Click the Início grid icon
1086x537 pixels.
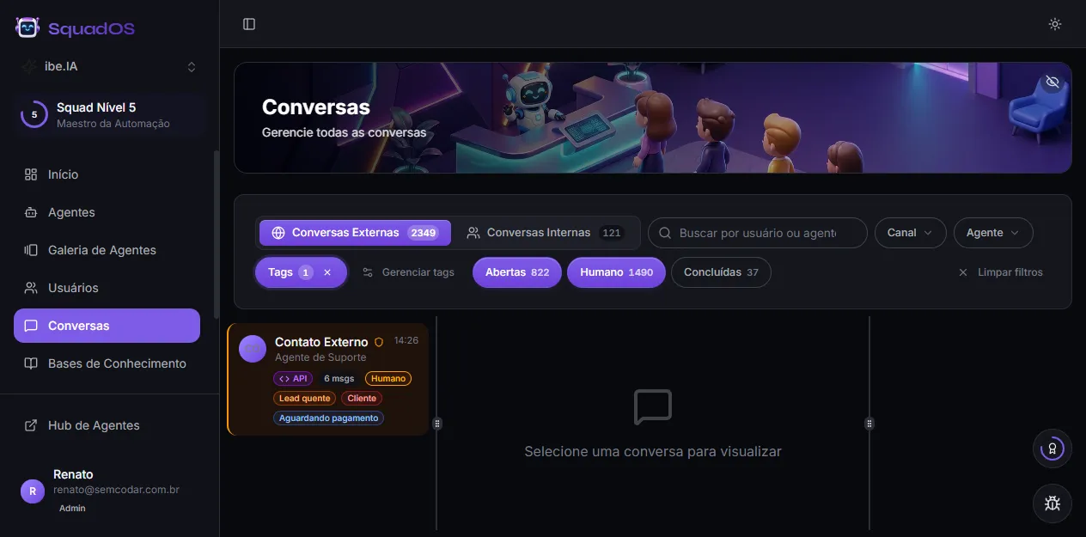pyautogui.click(x=31, y=174)
